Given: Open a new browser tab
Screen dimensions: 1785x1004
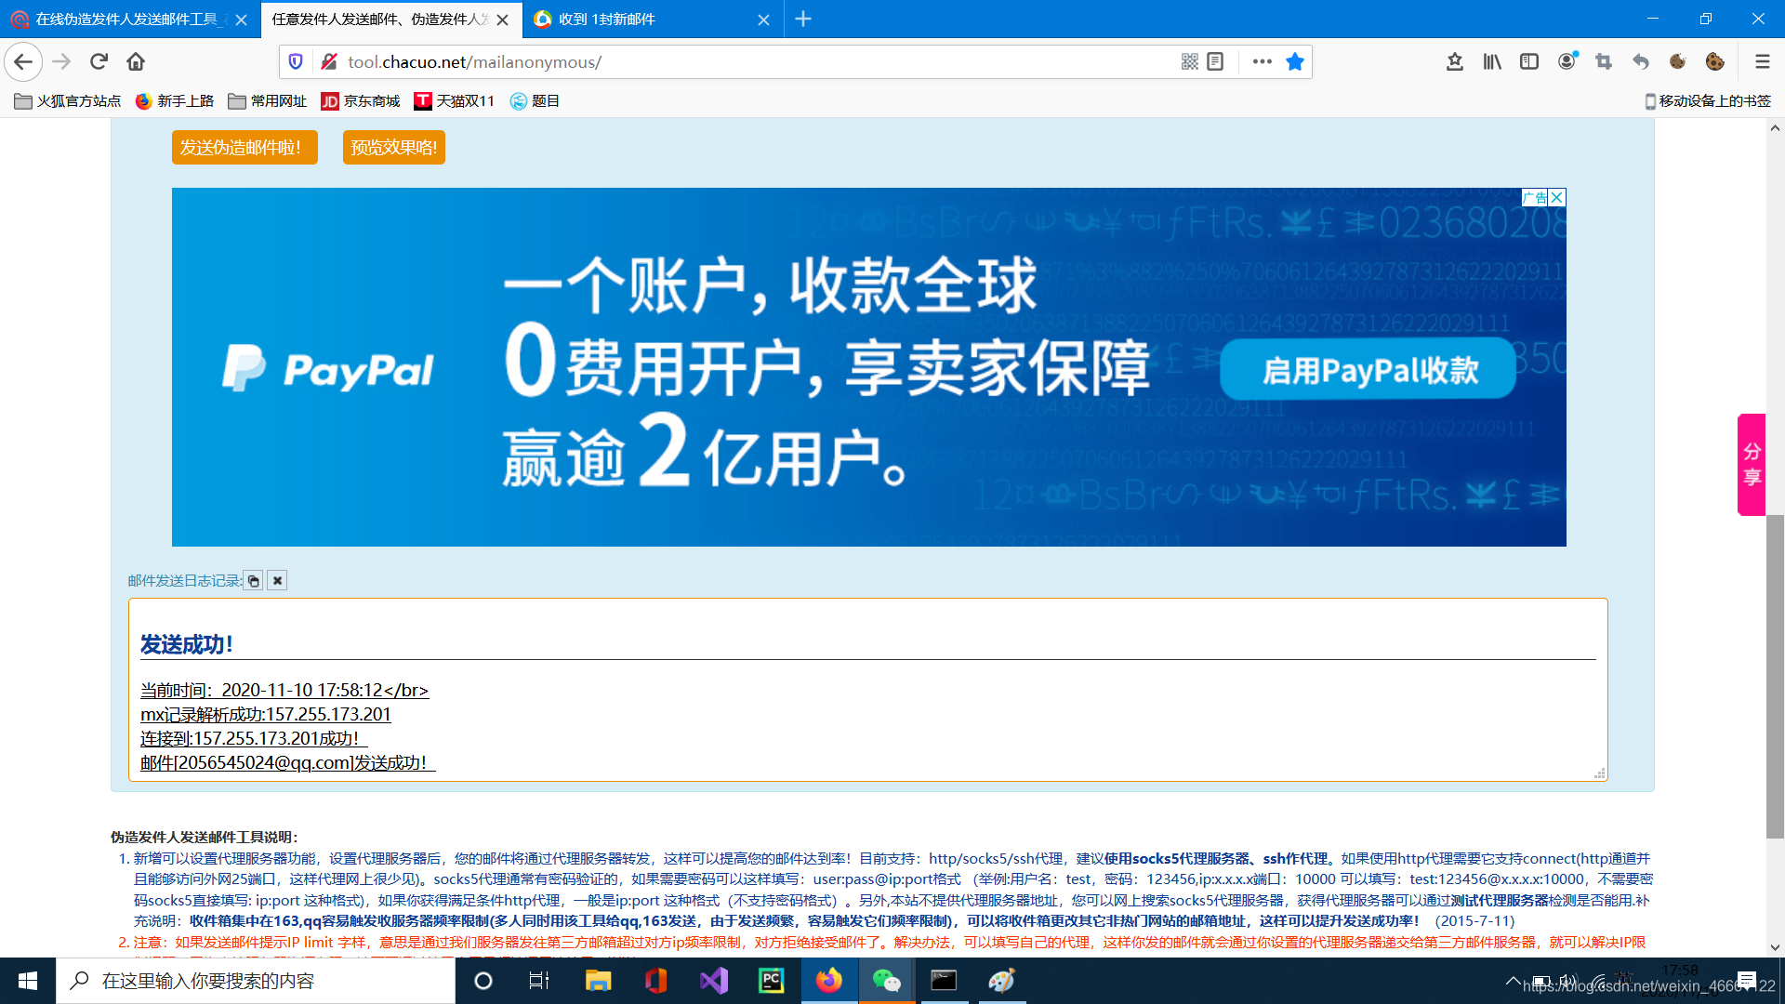Looking at the screenshot, I should click(x=803, y=19).
